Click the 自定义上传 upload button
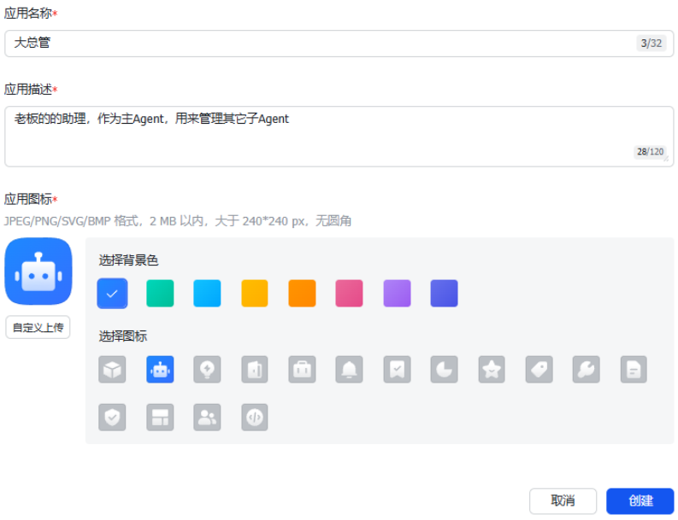Screen dimensions: 678x520 (x=38, y=327)
